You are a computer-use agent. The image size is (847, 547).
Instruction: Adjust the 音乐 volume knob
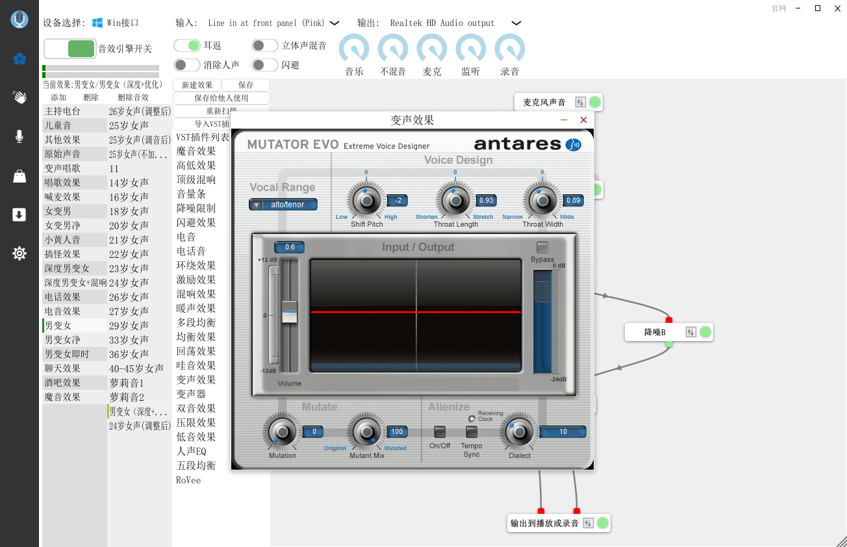(354, 49)
